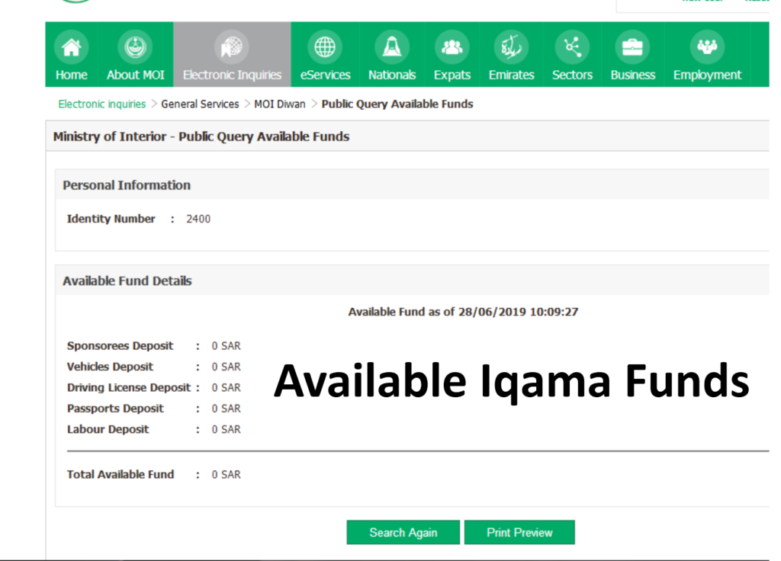The height and width of the screenshot is (561, 781).
Task: Open the Sectors menu label
Action: pyautogui.click(x=572, y=75)
